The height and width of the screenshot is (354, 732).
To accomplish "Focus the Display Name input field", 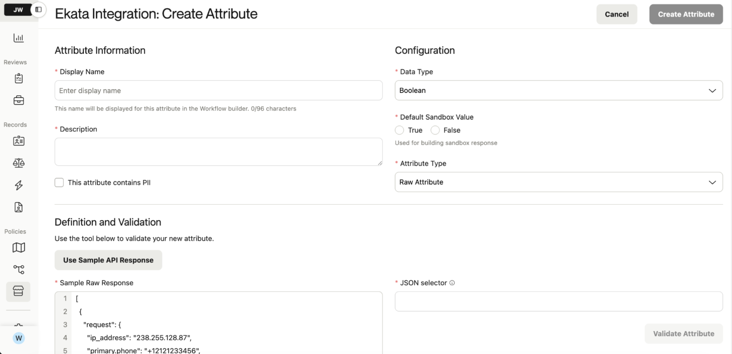I will [218, 90].
